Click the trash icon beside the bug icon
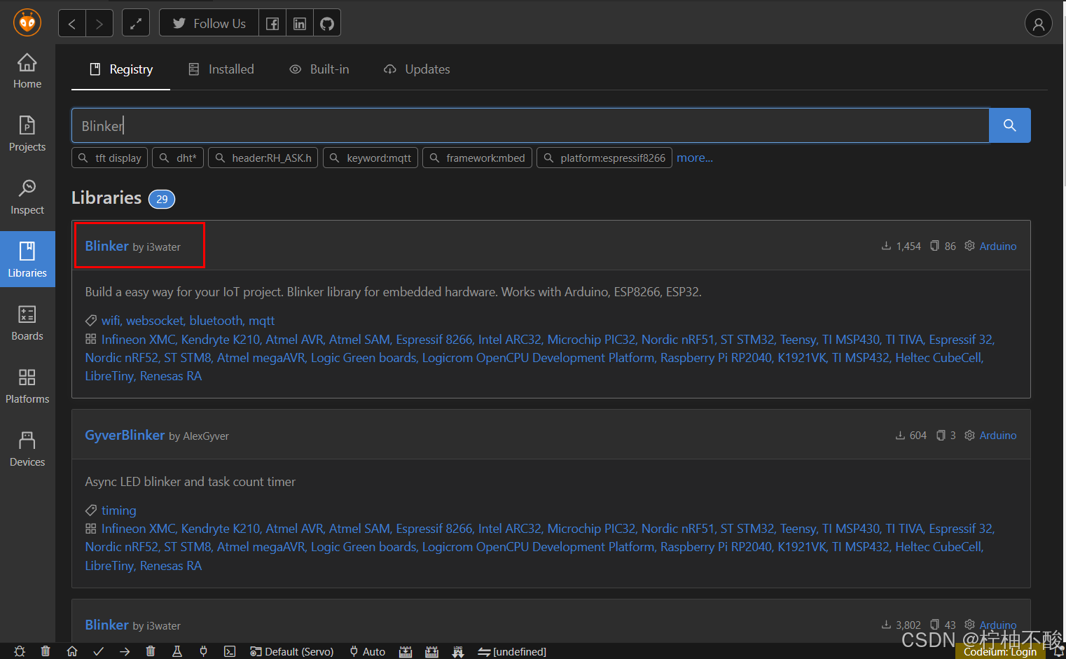The width and height of the screenshot is (1066, 659). 46,651
